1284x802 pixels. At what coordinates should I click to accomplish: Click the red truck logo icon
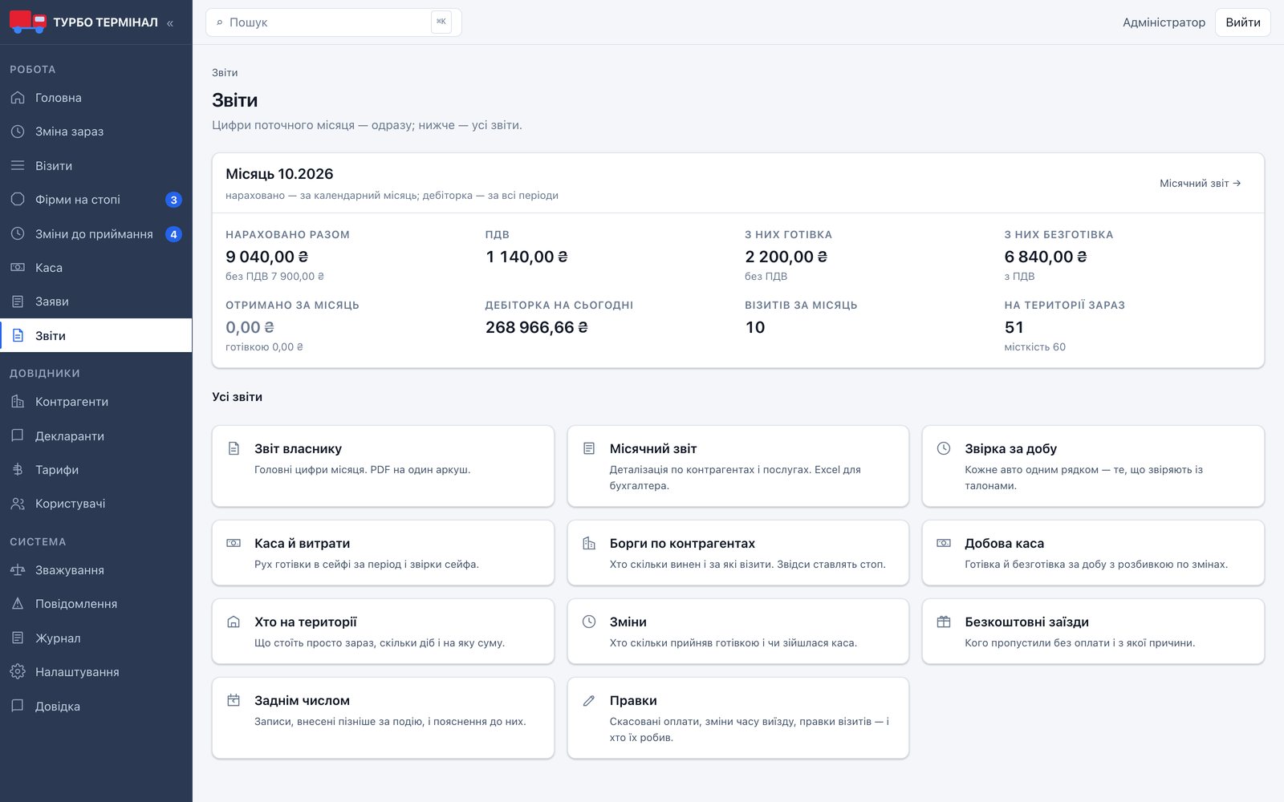(27, 22)
